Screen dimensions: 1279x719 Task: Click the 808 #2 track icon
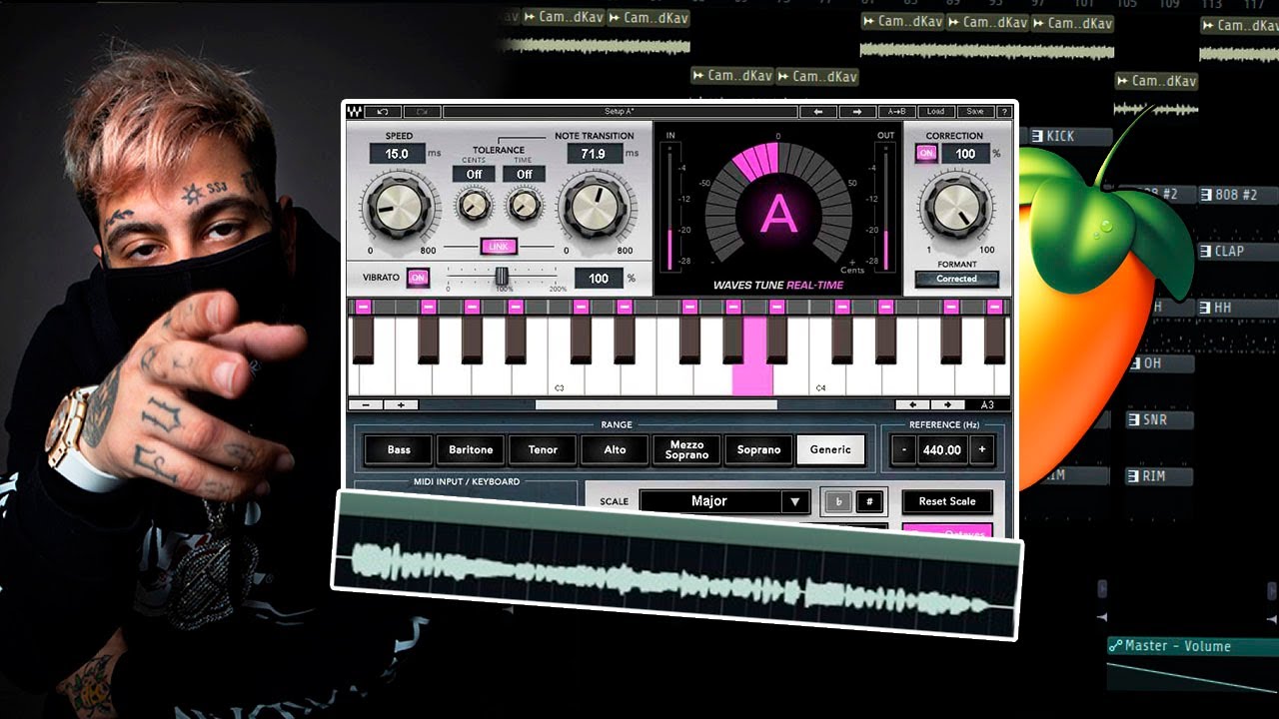tap(1206, 195)
